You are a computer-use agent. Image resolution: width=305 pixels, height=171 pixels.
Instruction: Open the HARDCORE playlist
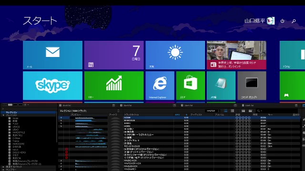point(19,144)
